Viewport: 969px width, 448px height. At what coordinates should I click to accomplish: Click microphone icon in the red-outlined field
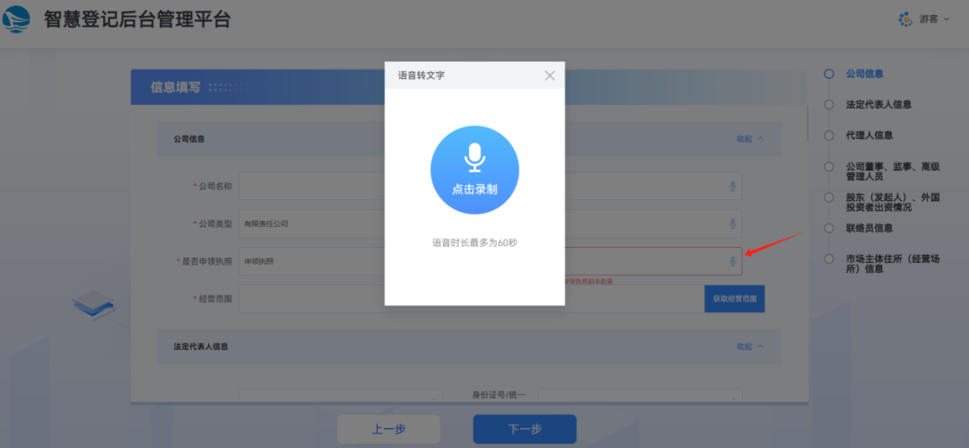(x=733, y=261)
